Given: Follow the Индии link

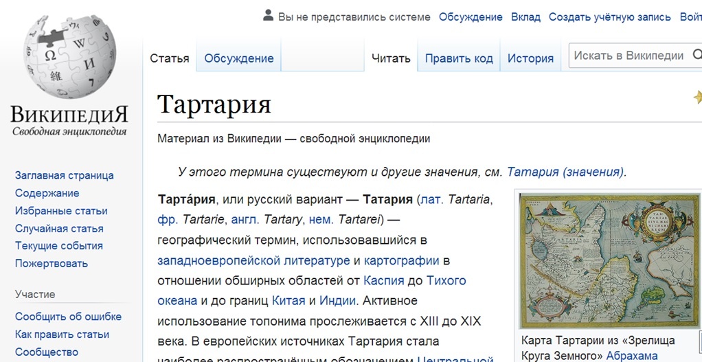Looking at the screenshot, I should 337,301.
